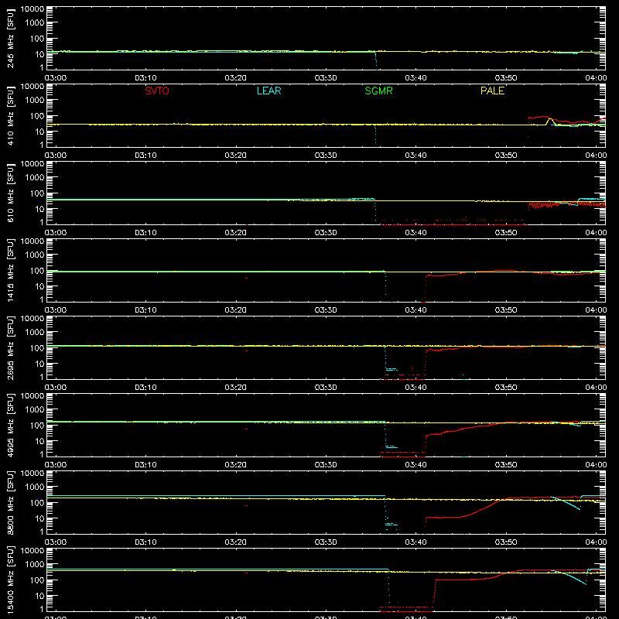Screen dimensions: 619x619
Task: Select the 4995 MHz [SFU] axis label
Action: 11,426
